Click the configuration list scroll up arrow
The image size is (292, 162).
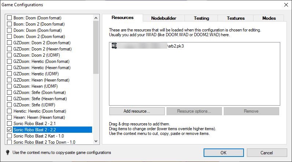click(96, 18)
